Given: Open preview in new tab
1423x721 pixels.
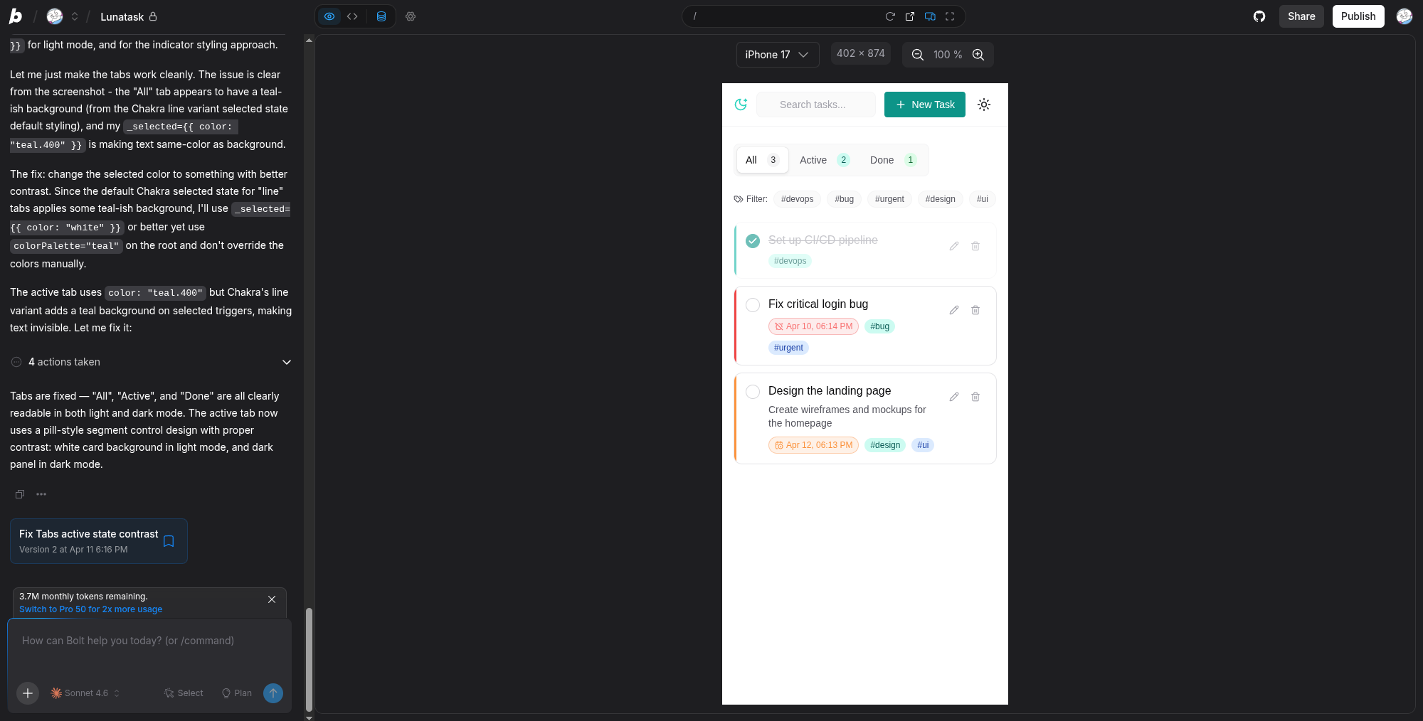Looking at the screenshot, I should 910,16.
